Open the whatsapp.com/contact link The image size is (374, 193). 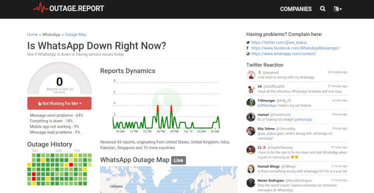coord(283,54)
